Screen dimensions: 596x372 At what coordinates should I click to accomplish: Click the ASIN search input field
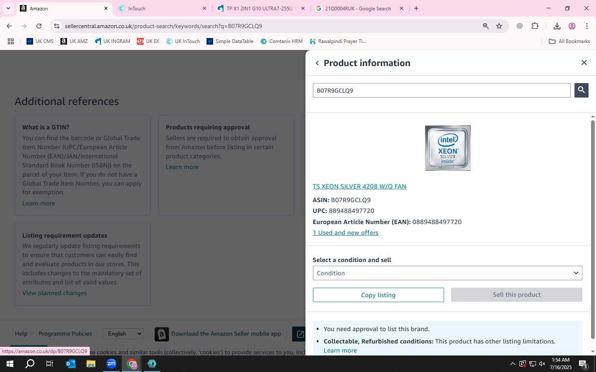pyautogui.click(x=442, y=91)
